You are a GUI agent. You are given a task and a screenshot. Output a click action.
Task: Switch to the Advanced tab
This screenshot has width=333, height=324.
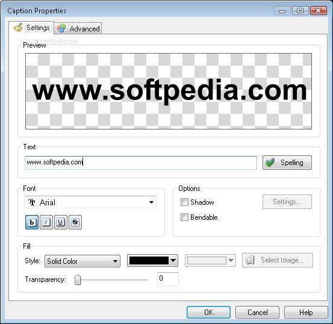[78, 28]
